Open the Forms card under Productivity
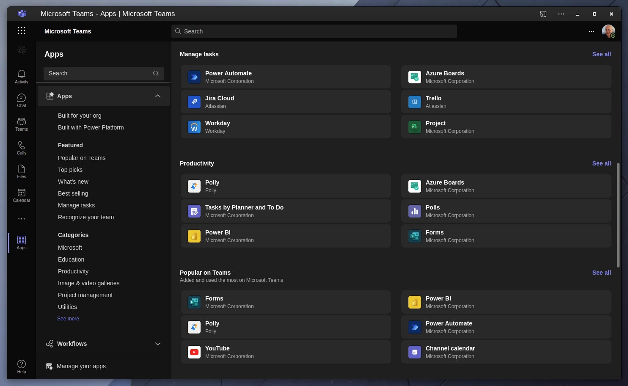This screenshot has width=628, height=386. click(x=506, y=236)
